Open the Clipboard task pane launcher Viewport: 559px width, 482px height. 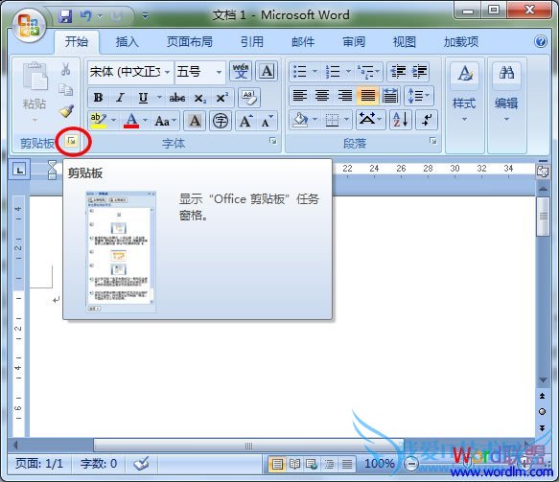[x=72, y=142]
